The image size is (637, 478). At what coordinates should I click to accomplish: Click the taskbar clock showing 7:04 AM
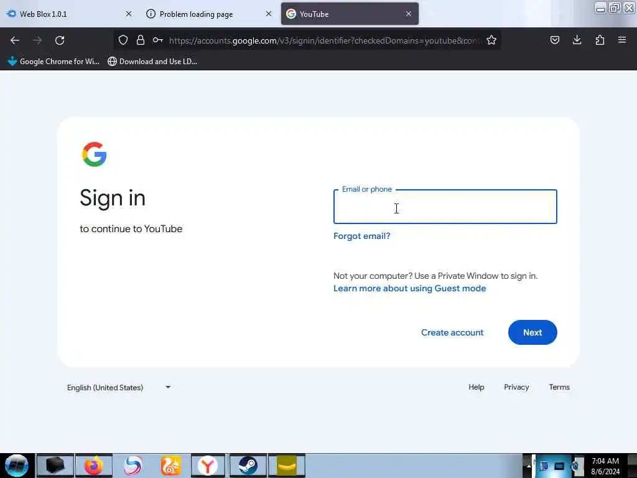[x=605, y=466]
